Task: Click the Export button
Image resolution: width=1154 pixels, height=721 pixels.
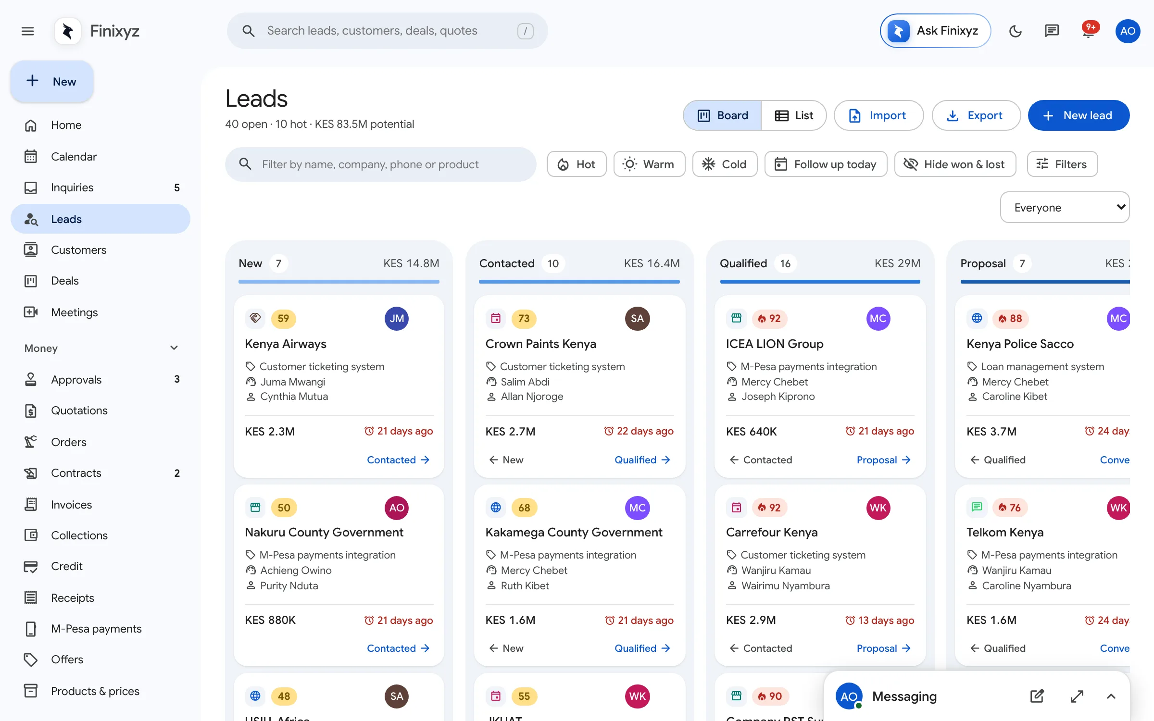Action: coord(976,115)
